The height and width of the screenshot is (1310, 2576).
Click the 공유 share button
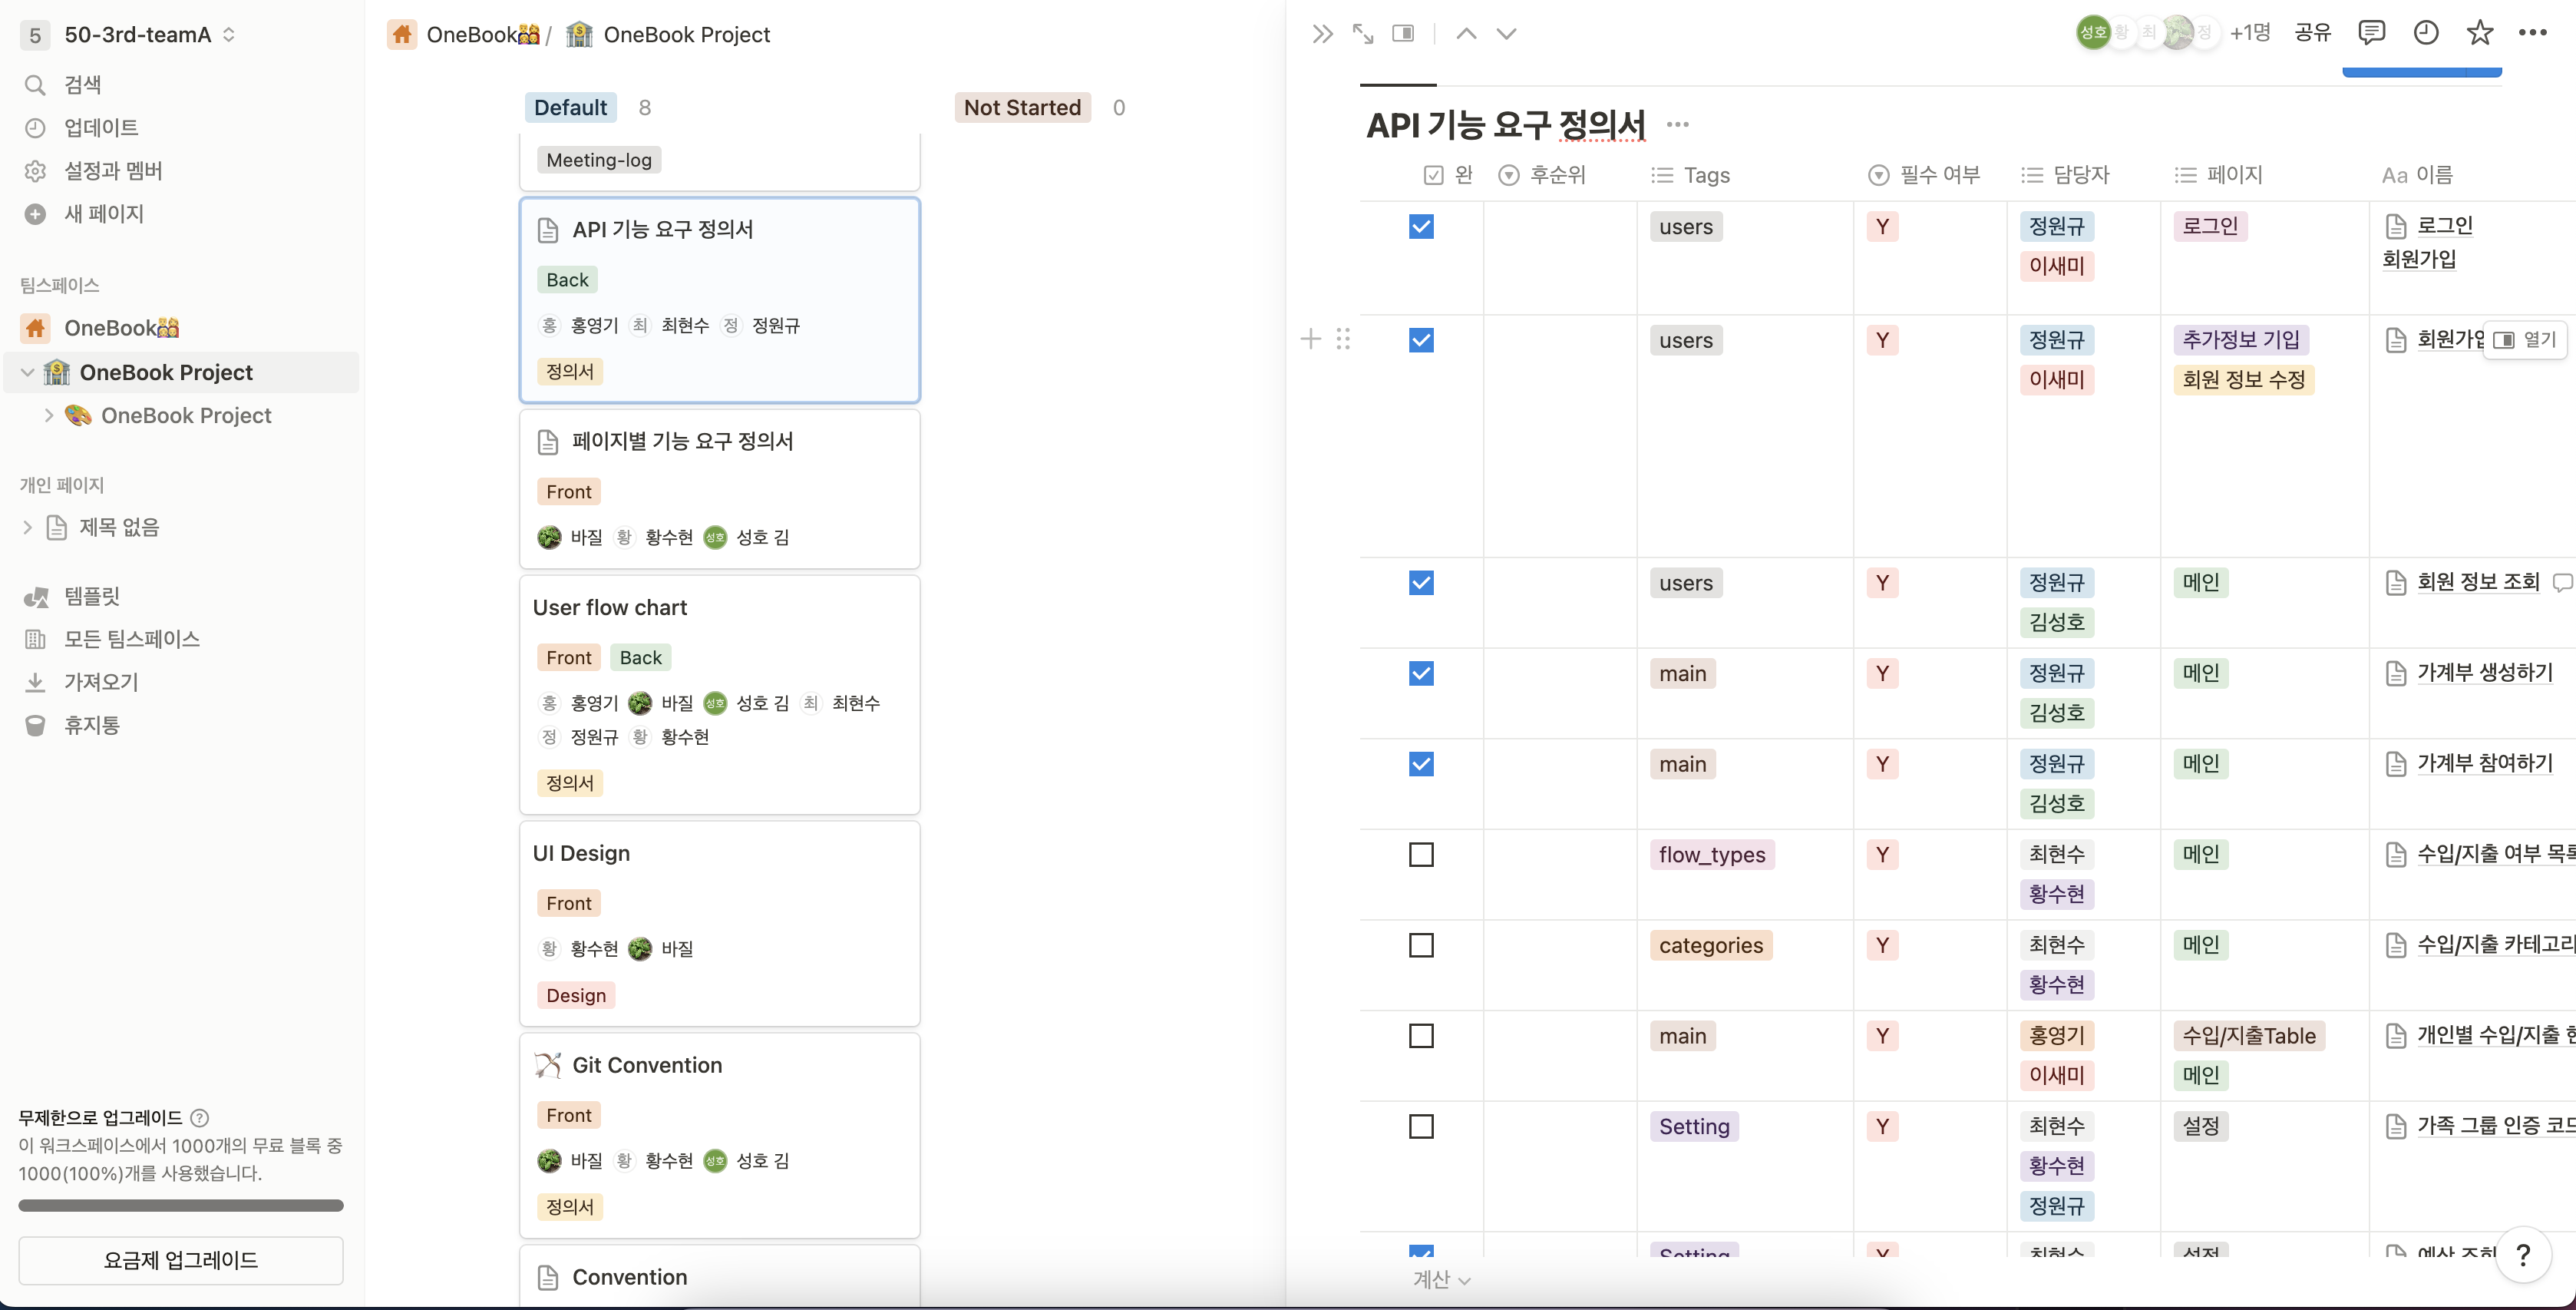[x=2312, y=33]
